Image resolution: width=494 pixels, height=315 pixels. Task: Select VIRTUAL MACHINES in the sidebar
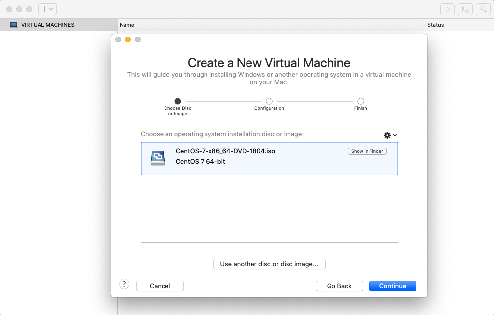(x=59, y=25)
